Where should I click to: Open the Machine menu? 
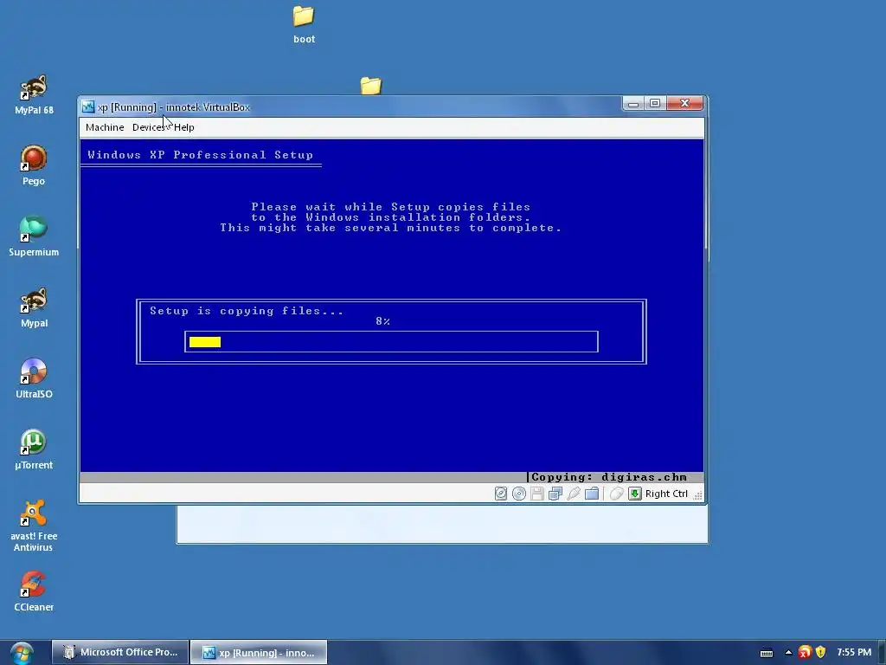(x=105, y=127)
